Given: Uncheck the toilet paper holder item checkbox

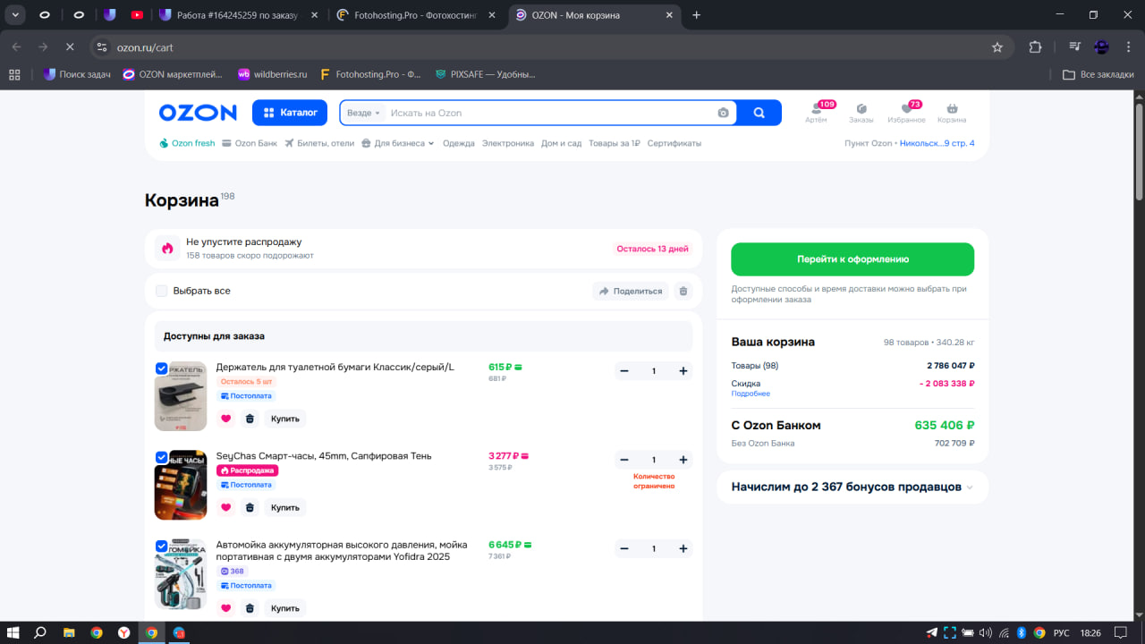Looking at the screenshot, I should (162, 369).
